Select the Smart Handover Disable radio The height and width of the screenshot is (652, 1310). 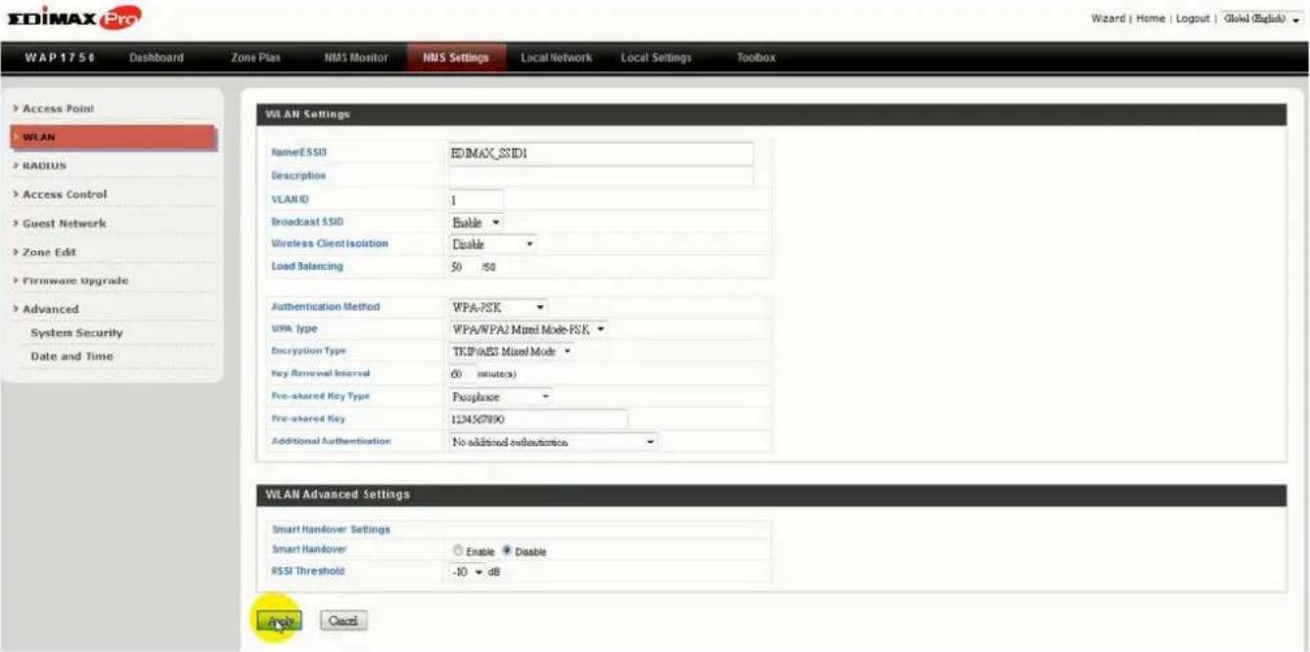[508, 551]
